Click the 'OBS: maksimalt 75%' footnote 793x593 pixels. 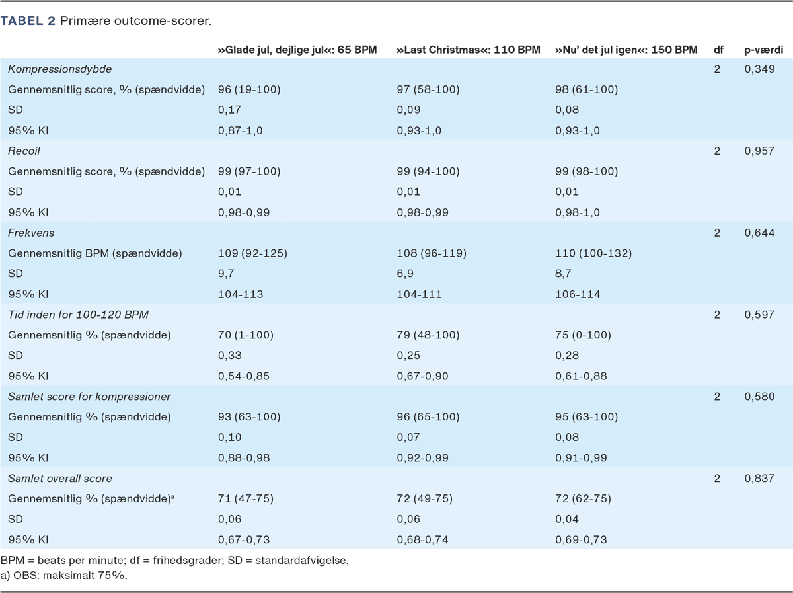(x=63, y=574)
